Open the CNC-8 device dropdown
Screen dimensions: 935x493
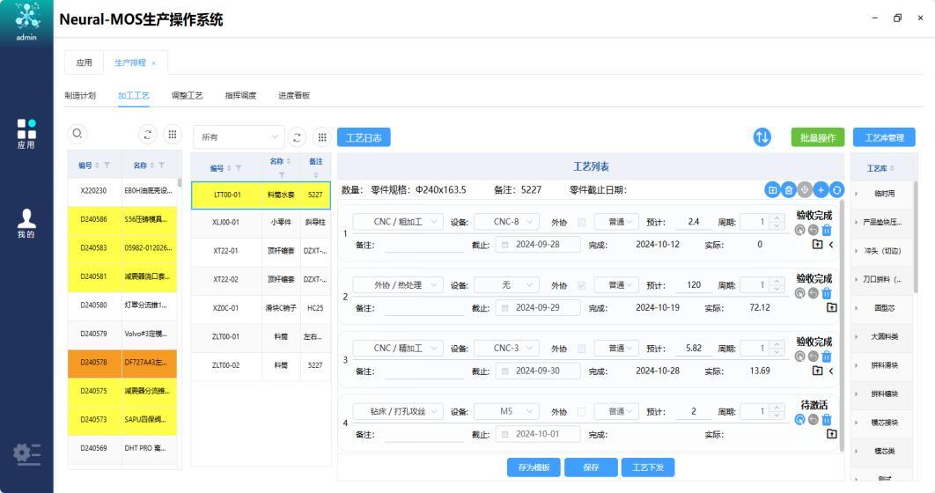coord(512,222)
